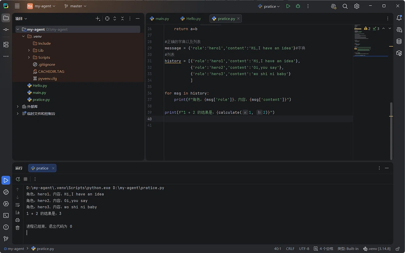Close the pratice.py editor tab
Viewport: 405px width, 253px height.
click(238, 19)
